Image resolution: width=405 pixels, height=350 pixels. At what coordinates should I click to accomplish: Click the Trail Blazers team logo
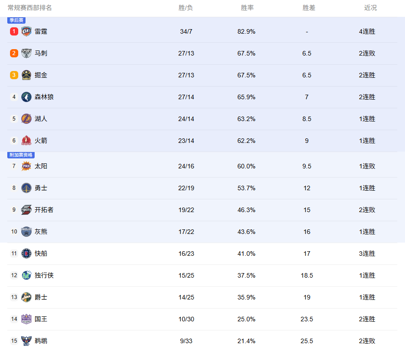[x=26, y=210]
